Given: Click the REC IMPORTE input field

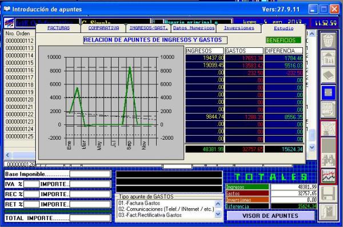Looking at the screenshot, I should (90, 194).
